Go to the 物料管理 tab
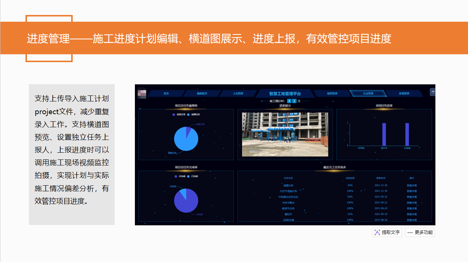The image size is (468, 262). coord(332,94)
